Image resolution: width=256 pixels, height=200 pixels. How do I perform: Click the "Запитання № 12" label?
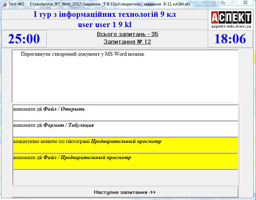(x=127, y=42)
